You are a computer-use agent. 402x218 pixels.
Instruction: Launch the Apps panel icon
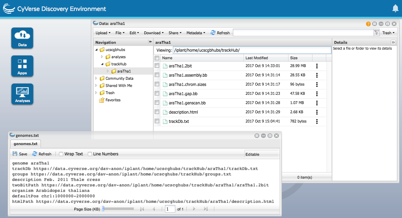pyautogui.click(x=22, y=66)
